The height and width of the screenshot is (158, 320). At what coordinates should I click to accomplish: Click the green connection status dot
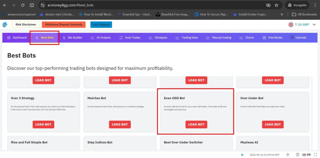[x=242, y=155]
